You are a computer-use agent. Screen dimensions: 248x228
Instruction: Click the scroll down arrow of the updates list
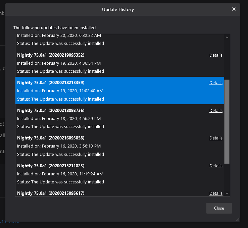[227, 193]
